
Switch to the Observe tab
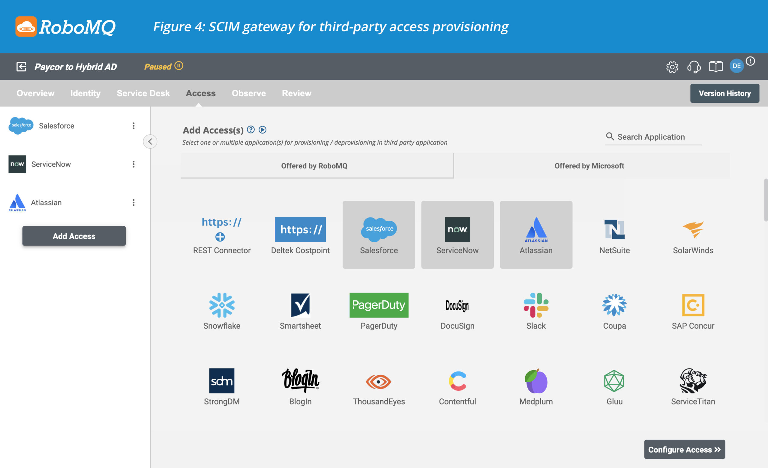(249, 93)
